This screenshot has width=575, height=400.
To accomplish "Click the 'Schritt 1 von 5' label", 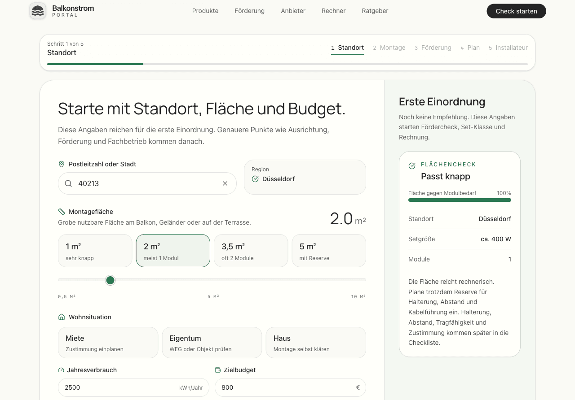I will click(x=65, y=44).
